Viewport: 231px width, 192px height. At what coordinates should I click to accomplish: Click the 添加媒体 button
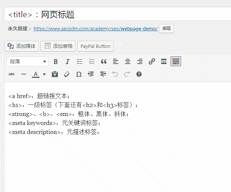pyautogui.click(x=21, y=46)
